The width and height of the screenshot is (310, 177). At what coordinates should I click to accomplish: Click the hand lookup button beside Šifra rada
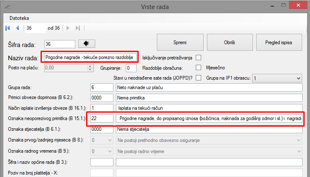(x=86, y=44)
